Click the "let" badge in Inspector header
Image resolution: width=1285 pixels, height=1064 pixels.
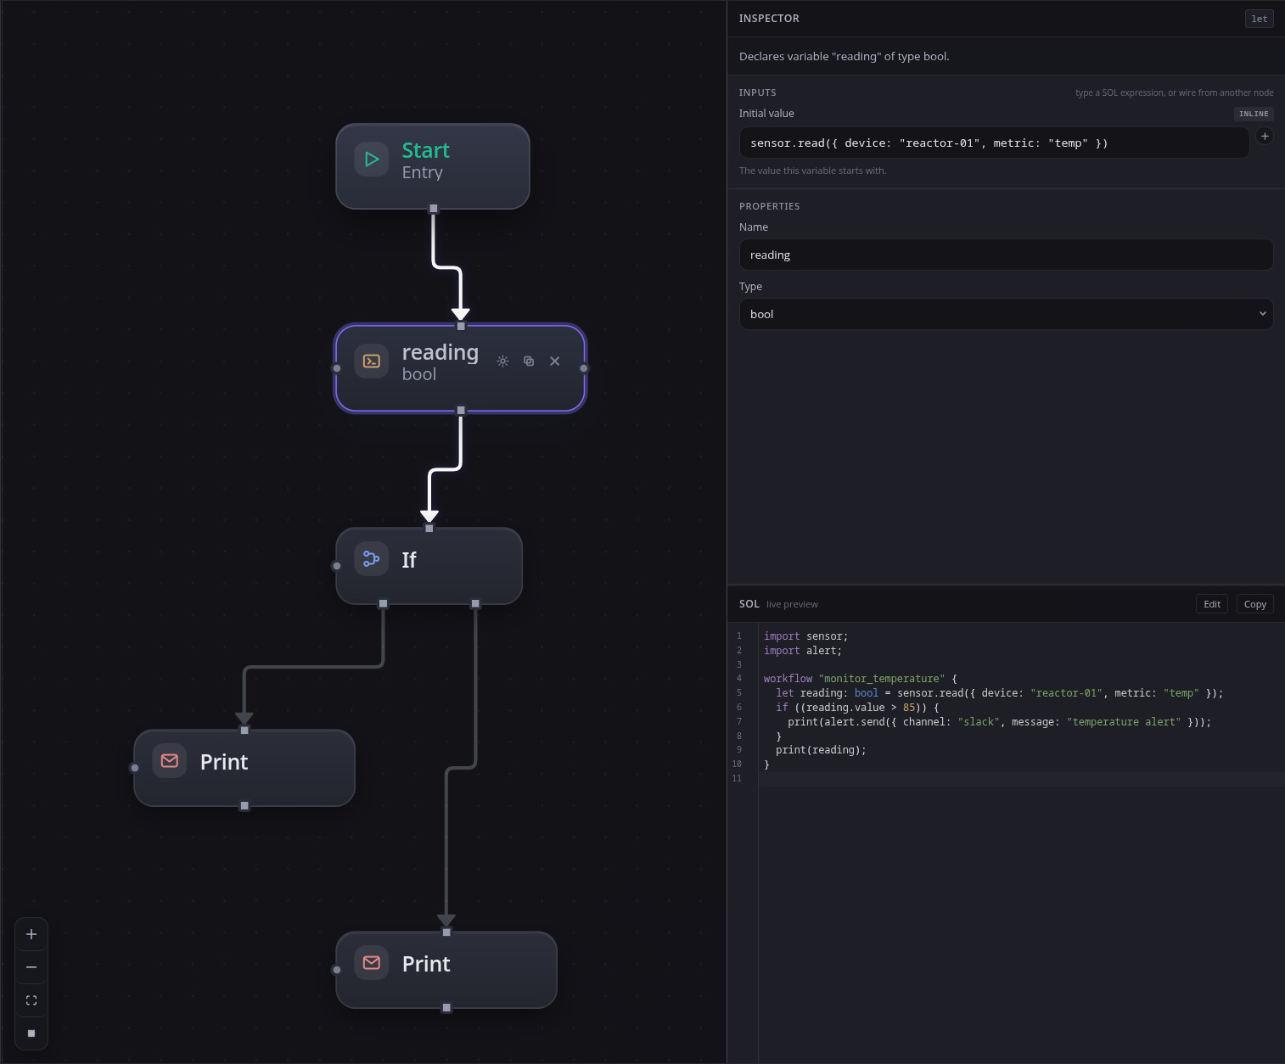click(1260, 19)
